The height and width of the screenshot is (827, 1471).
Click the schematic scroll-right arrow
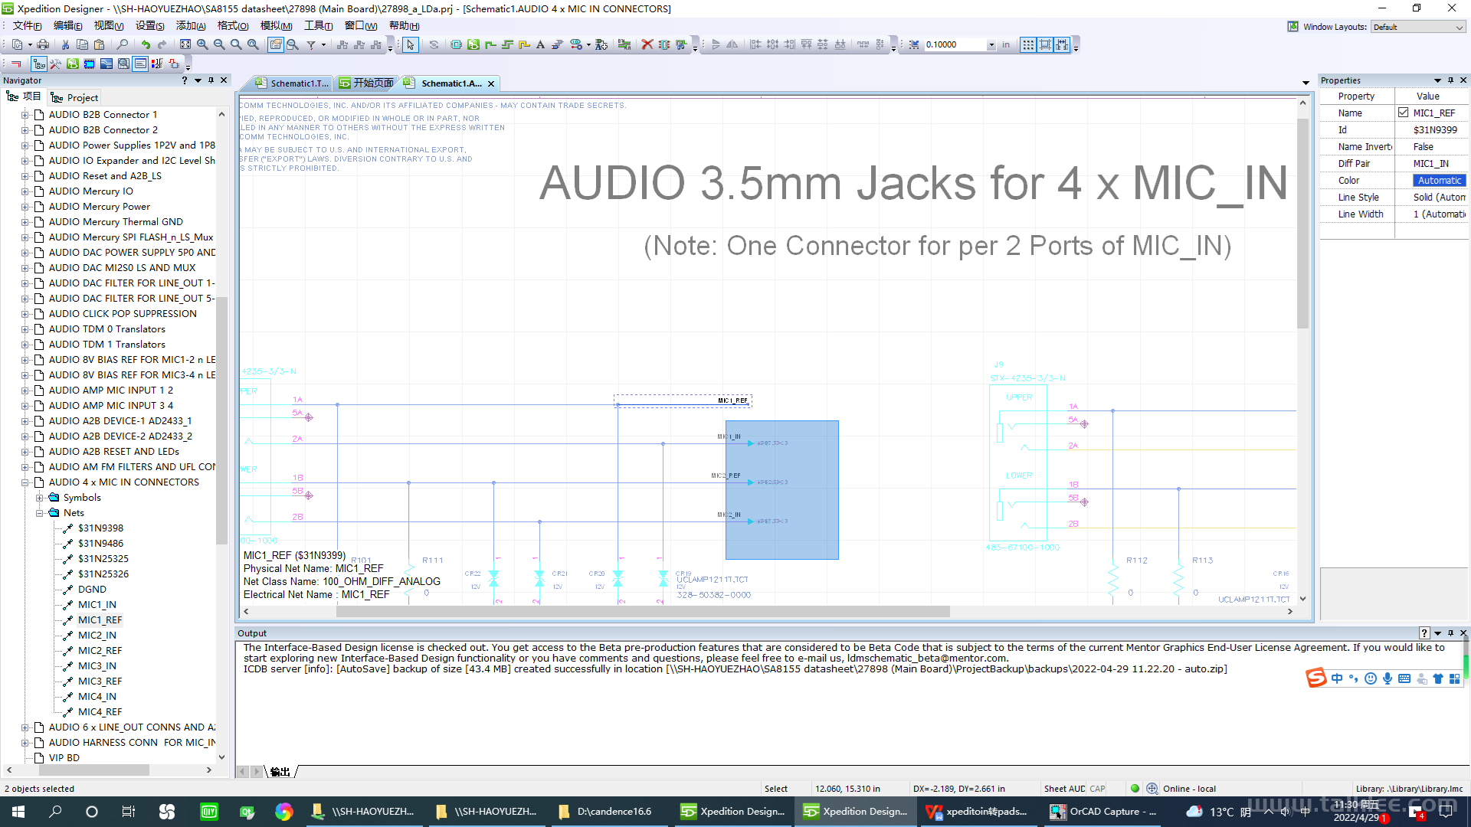[x=1290, y=611]
